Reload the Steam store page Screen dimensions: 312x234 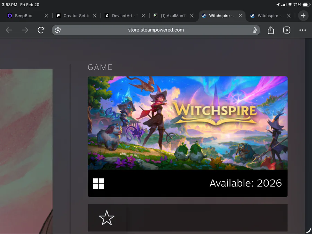tap(41, 30)
